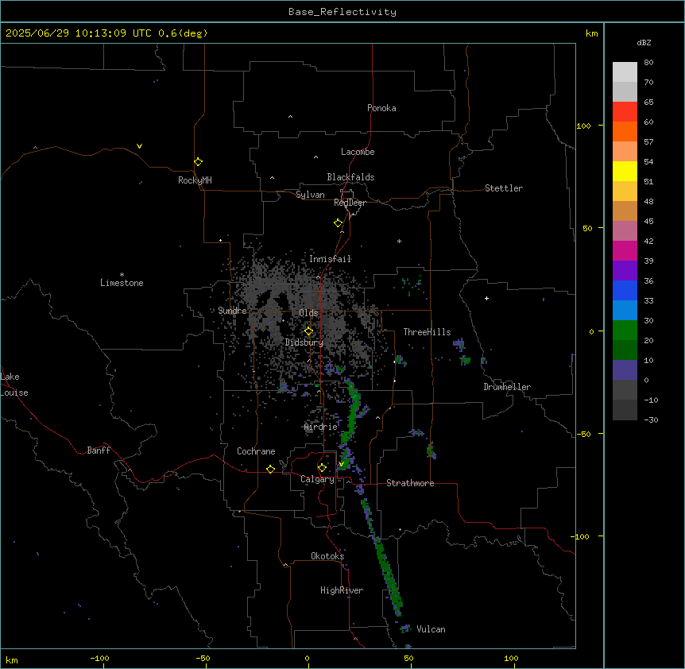
Task: Pick the brown 45-48 dBZ legend swatch
Action: tap(625, 211)
